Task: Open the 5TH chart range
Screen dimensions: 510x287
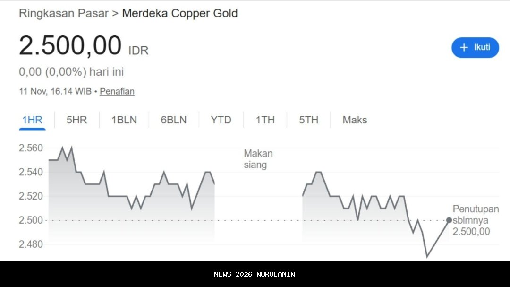Action: point(308,120)
